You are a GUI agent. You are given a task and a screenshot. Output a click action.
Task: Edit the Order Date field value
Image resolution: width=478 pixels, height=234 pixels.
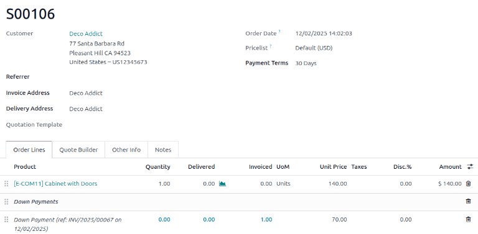324,34
